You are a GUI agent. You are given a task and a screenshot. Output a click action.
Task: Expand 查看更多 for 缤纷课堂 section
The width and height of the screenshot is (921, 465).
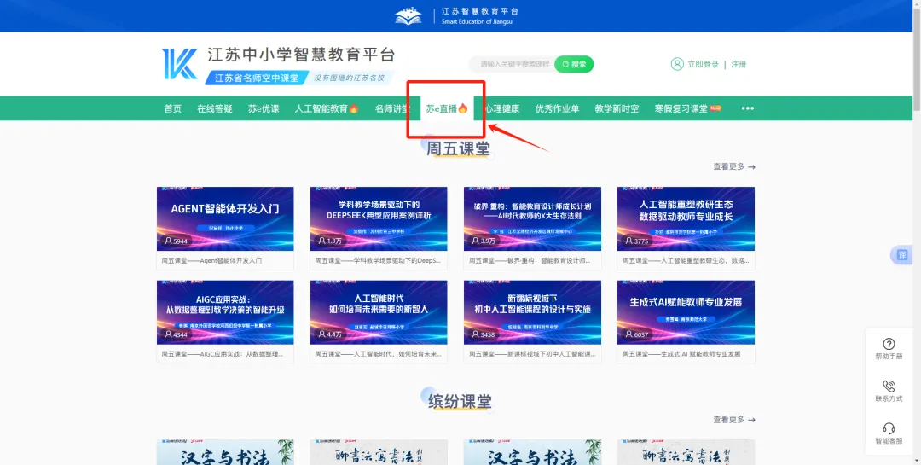coord(733,420)
